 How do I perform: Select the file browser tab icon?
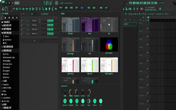click(x=5, y=18)
